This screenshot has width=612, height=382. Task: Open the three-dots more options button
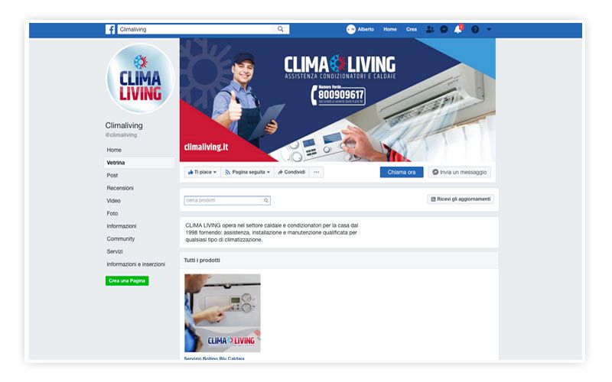coord(316,172)
